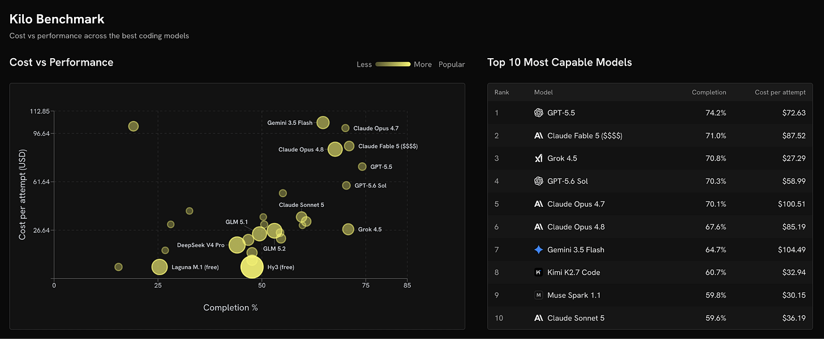
Task: Click the Claude Fable 5 ($$$$) table entry
Action: click(x=585, y=136)
